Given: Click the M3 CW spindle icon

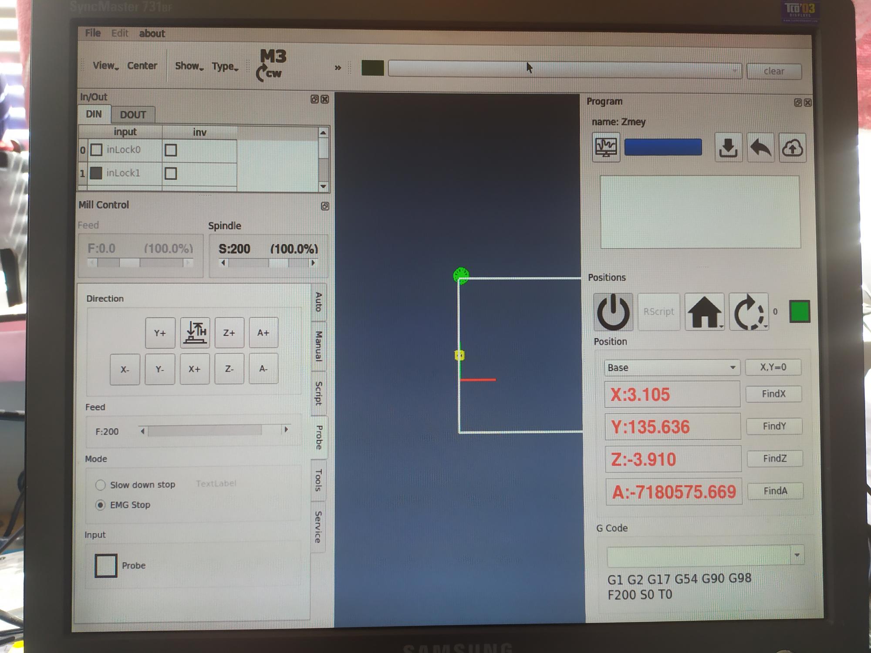Looking at the screenshot, I should point(272,65).
